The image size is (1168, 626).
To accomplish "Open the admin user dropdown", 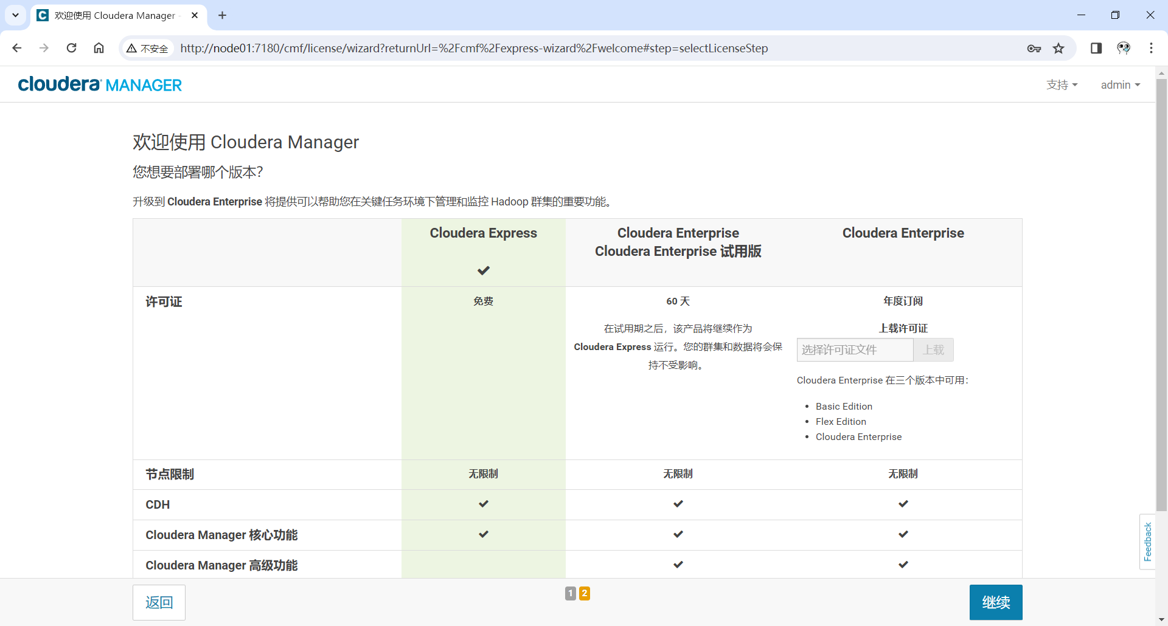I will click(x=1120, y=85).
